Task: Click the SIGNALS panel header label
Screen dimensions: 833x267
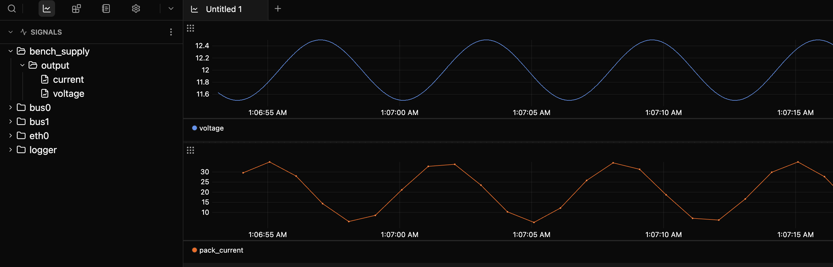Action: (46, 32)
